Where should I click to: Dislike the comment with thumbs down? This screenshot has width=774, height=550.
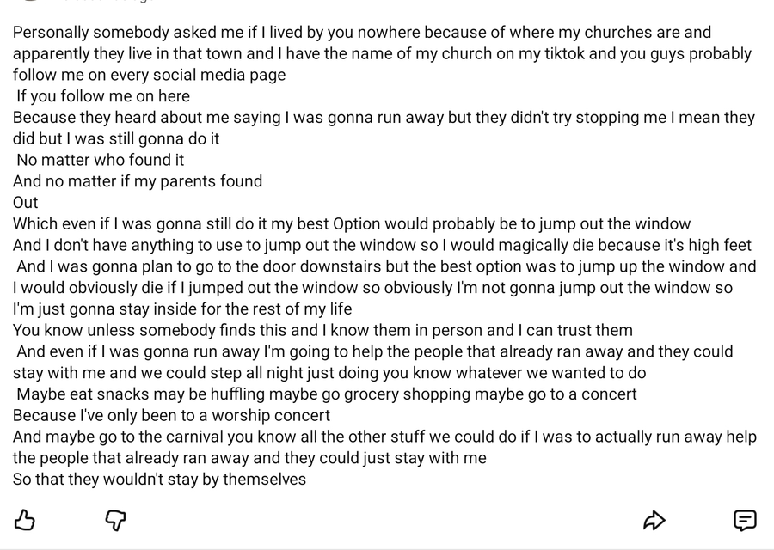pos(115,520)
